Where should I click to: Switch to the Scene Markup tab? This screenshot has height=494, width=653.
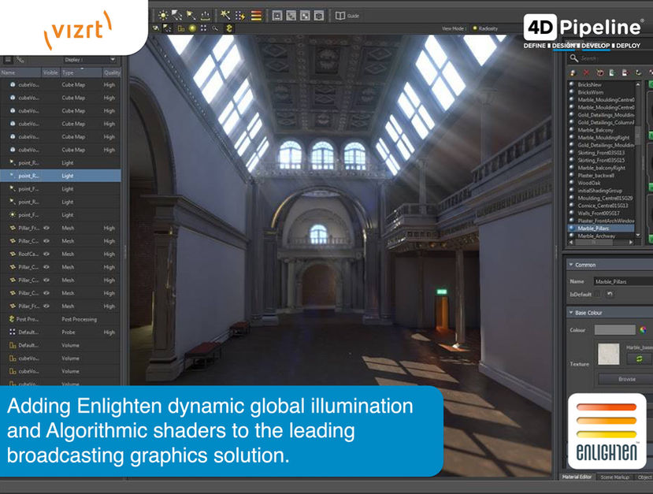[614, 477]
